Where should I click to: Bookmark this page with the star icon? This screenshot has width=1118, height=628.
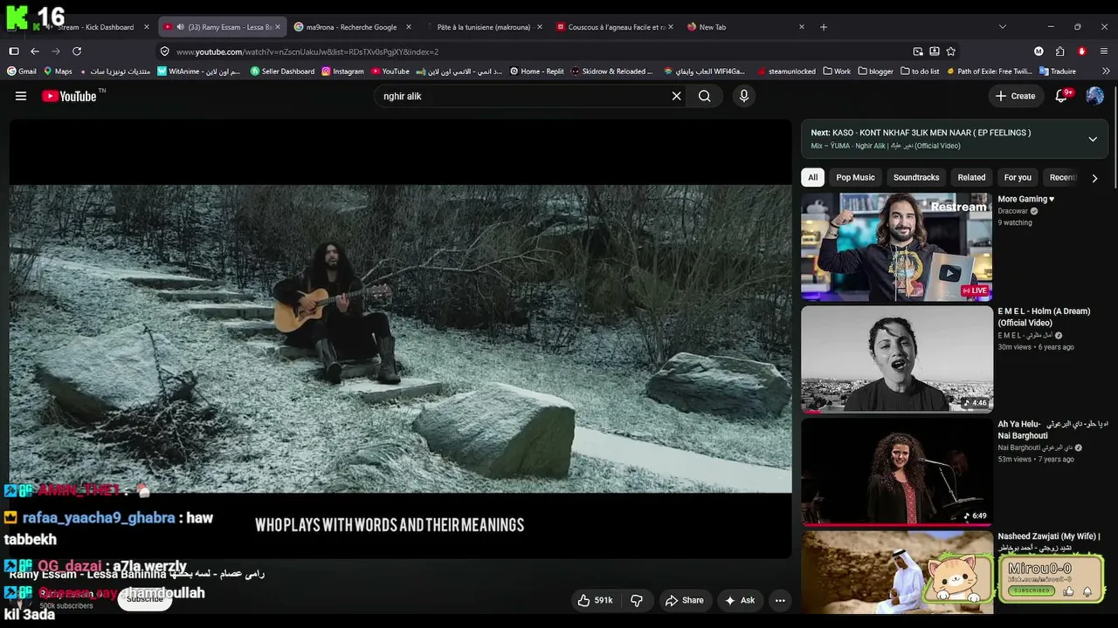click(950, 51)
